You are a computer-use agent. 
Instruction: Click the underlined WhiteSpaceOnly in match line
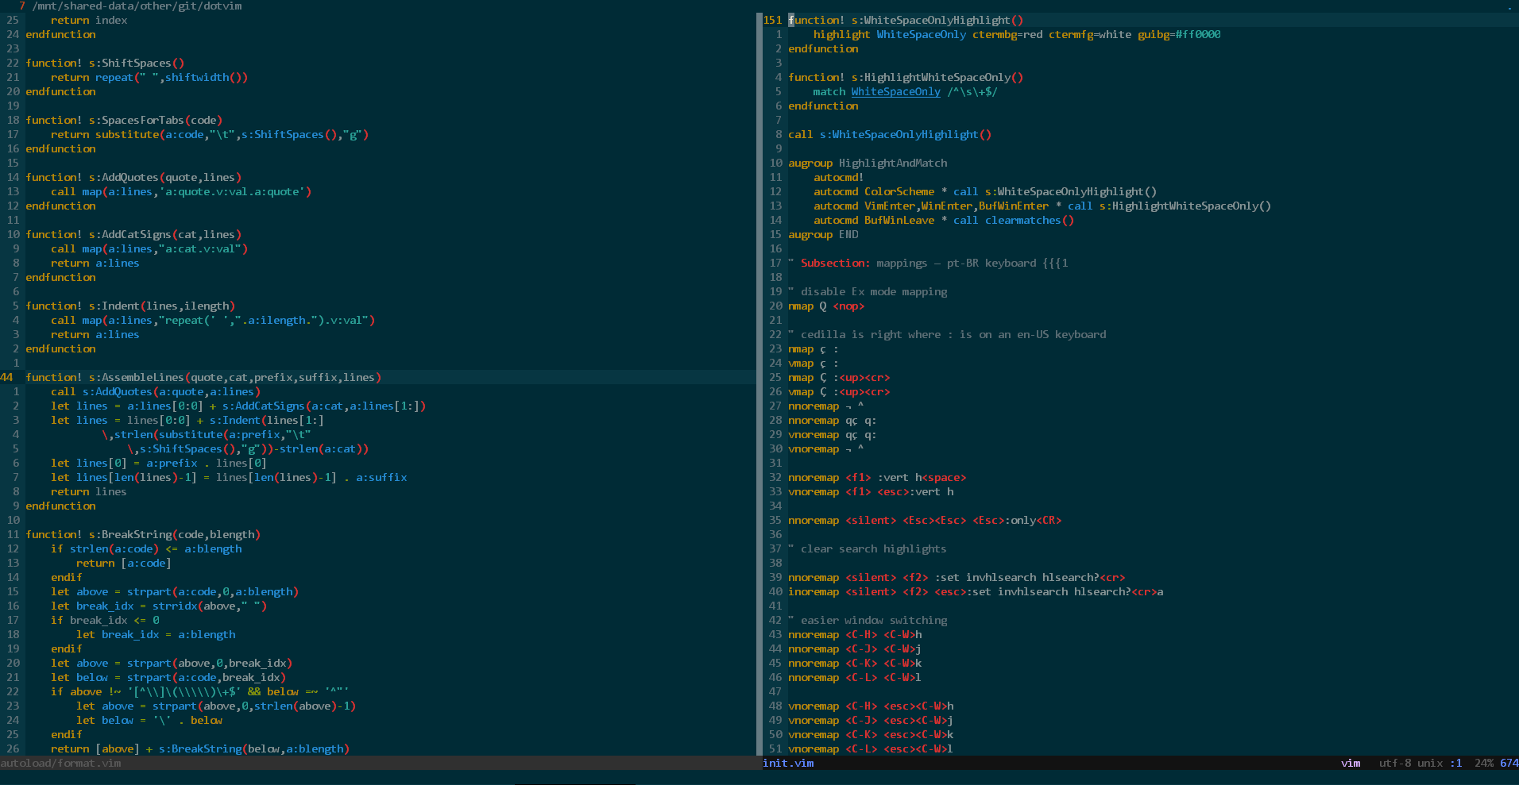point(896,91)
